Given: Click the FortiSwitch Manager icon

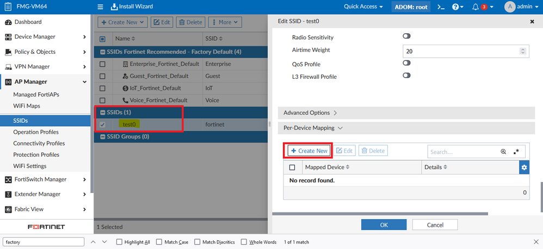Looking at the screenshot, I should click(8, 179).
